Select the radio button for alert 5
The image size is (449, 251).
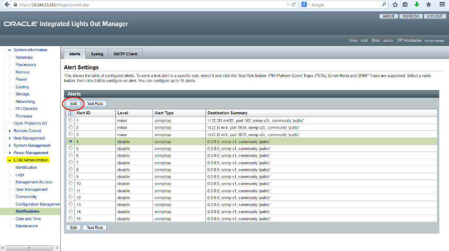tap(70, 148)
